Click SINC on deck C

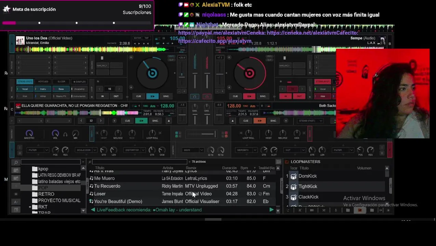155,121
